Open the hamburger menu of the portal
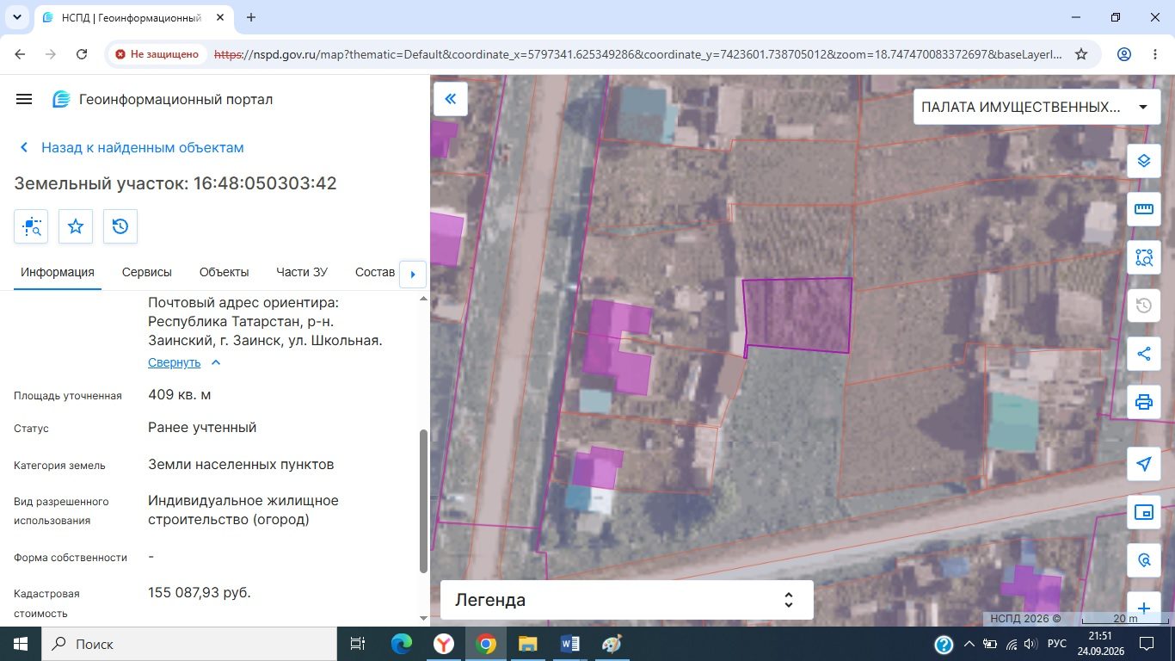Screen dimensions: 1175x661 pyautogui.click(x=24, y=99)
